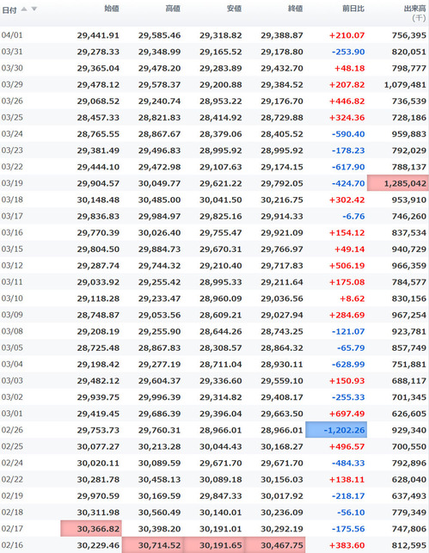Select low price 28,379.06
This screenshot has width=429, height=553.
(221, 134)
